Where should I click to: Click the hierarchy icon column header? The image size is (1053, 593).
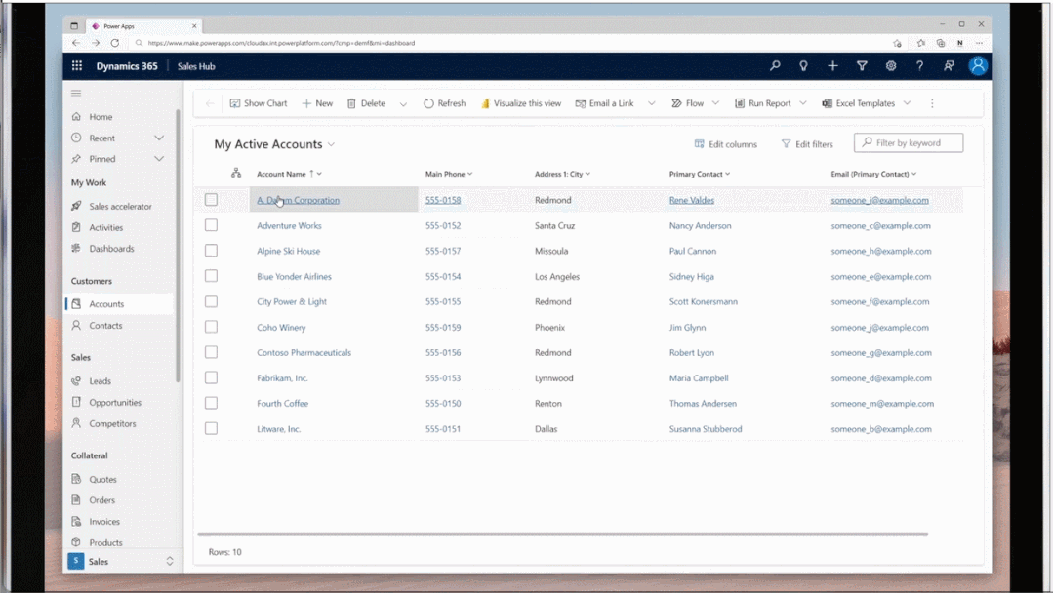(236, 173)
